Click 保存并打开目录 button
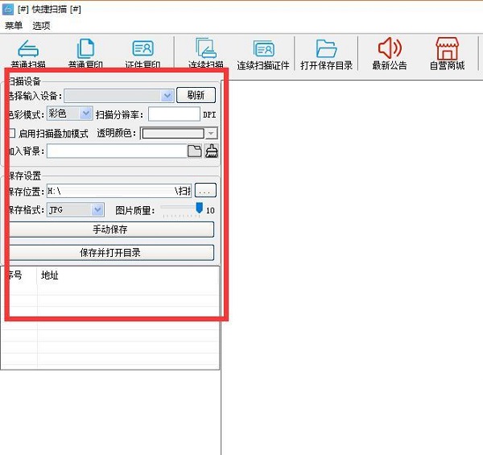 coord(110,253)
